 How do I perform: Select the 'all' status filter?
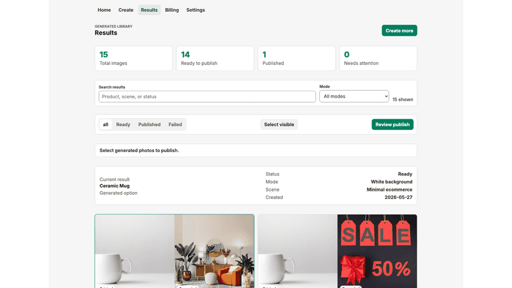point(106,124)
